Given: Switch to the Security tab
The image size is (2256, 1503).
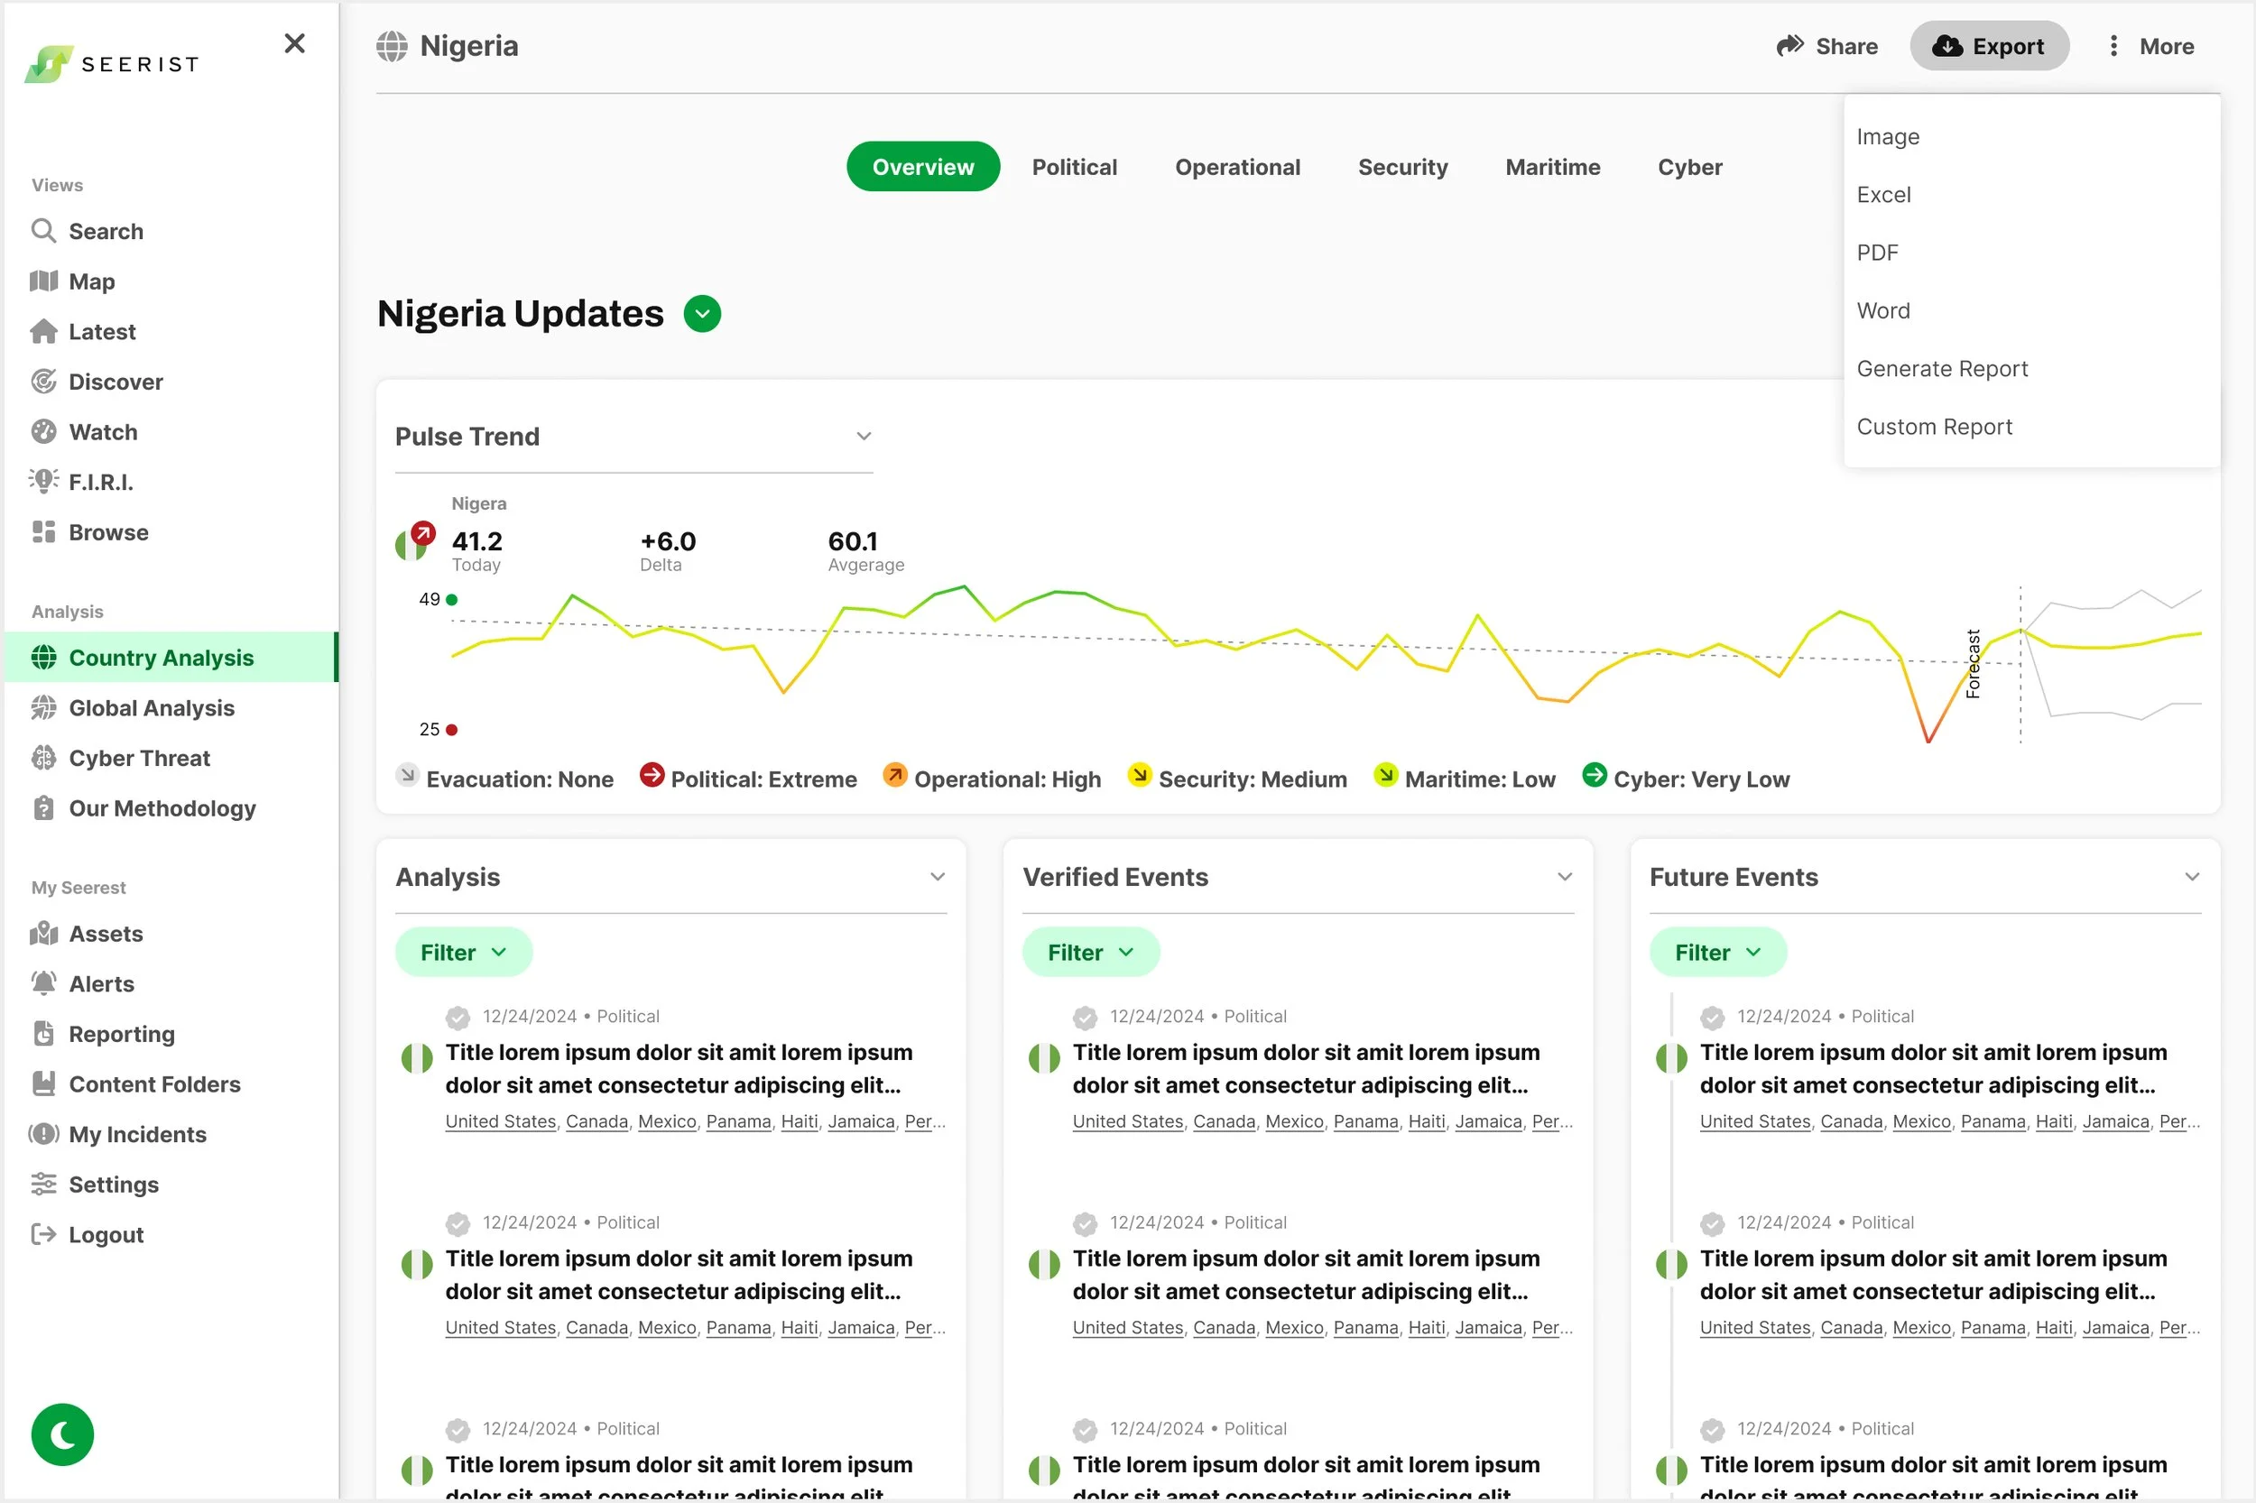Looking at the screenshot, I should [x=1401, y=167].
